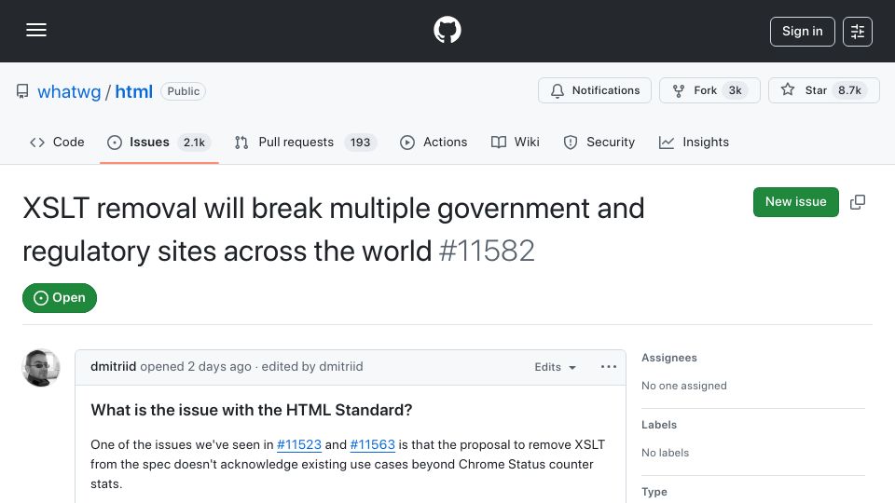Click the 8.7k star count
895x503 pixels.
point(849,90)
